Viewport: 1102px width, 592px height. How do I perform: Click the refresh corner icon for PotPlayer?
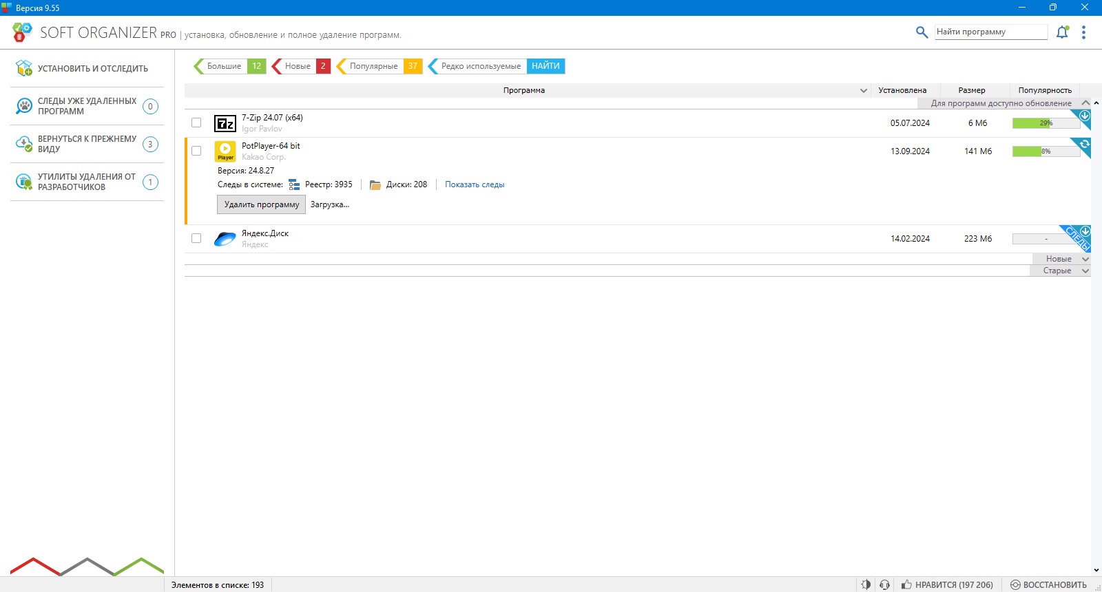point(1084,144)
